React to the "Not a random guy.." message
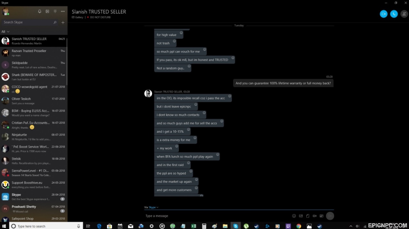This screenshot has height=229, width=409. (189, 66)
